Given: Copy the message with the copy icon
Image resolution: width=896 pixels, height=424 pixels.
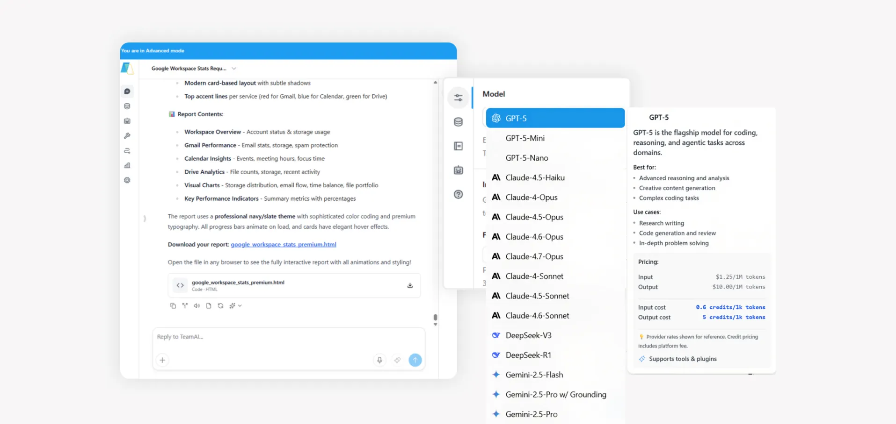Looking at the screenshot, I should (173, 306).
